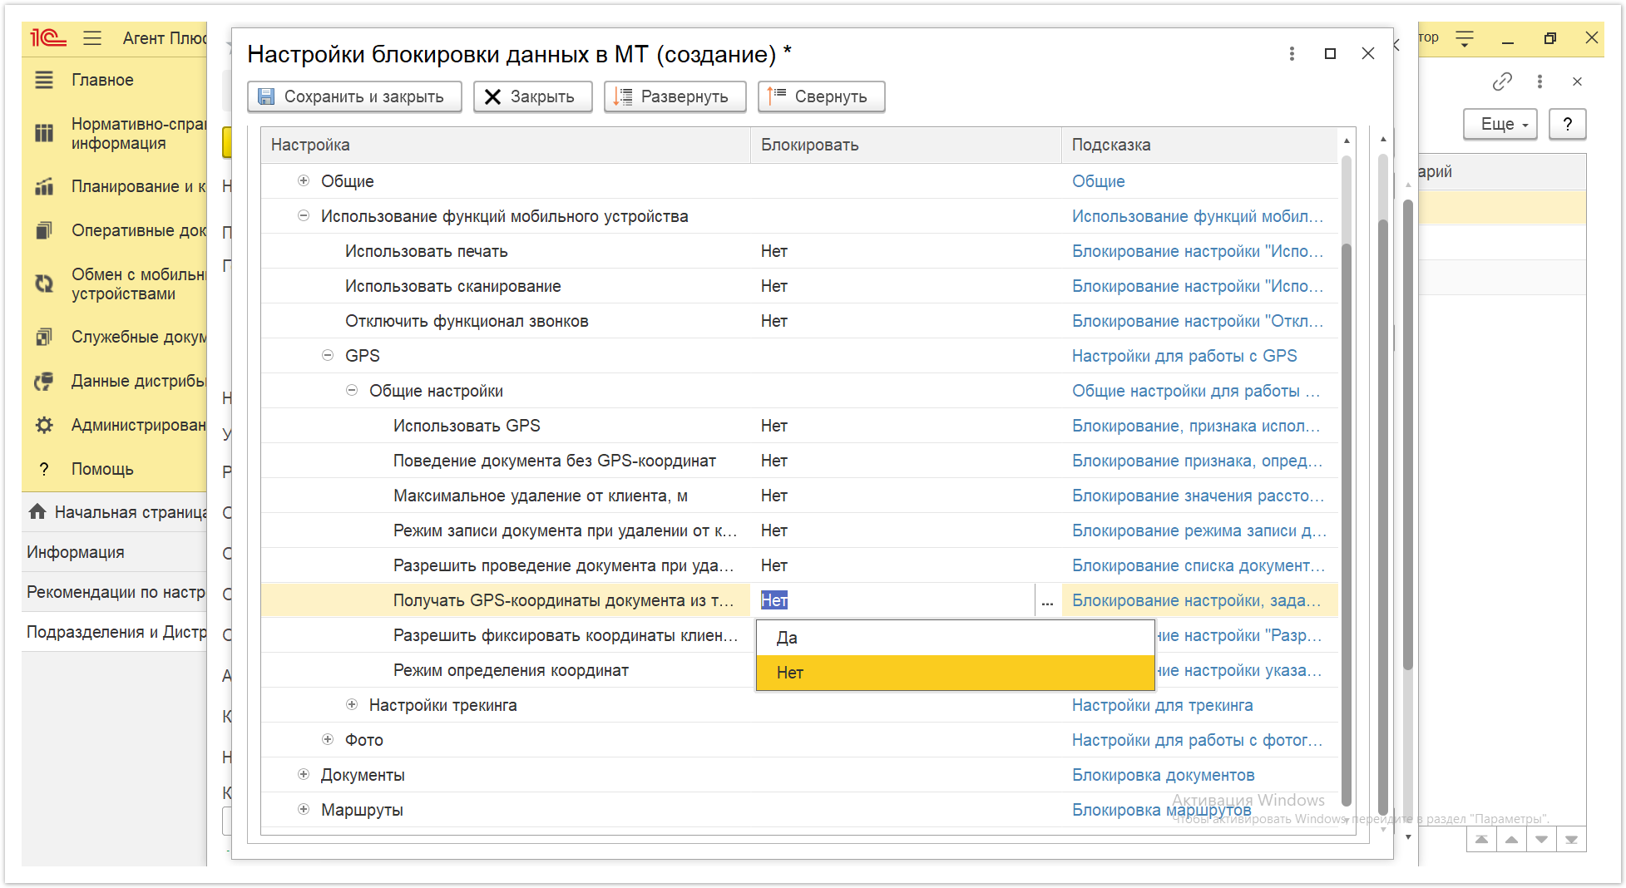Click the Помощь question mark icon

click(x=44, y=469)
